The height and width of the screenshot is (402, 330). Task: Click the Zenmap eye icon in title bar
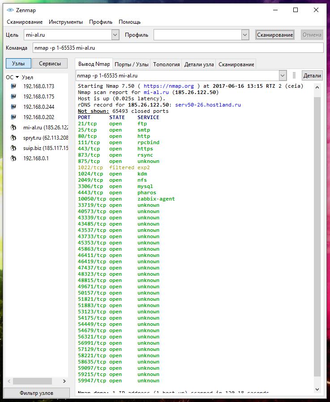click(10, 10)
